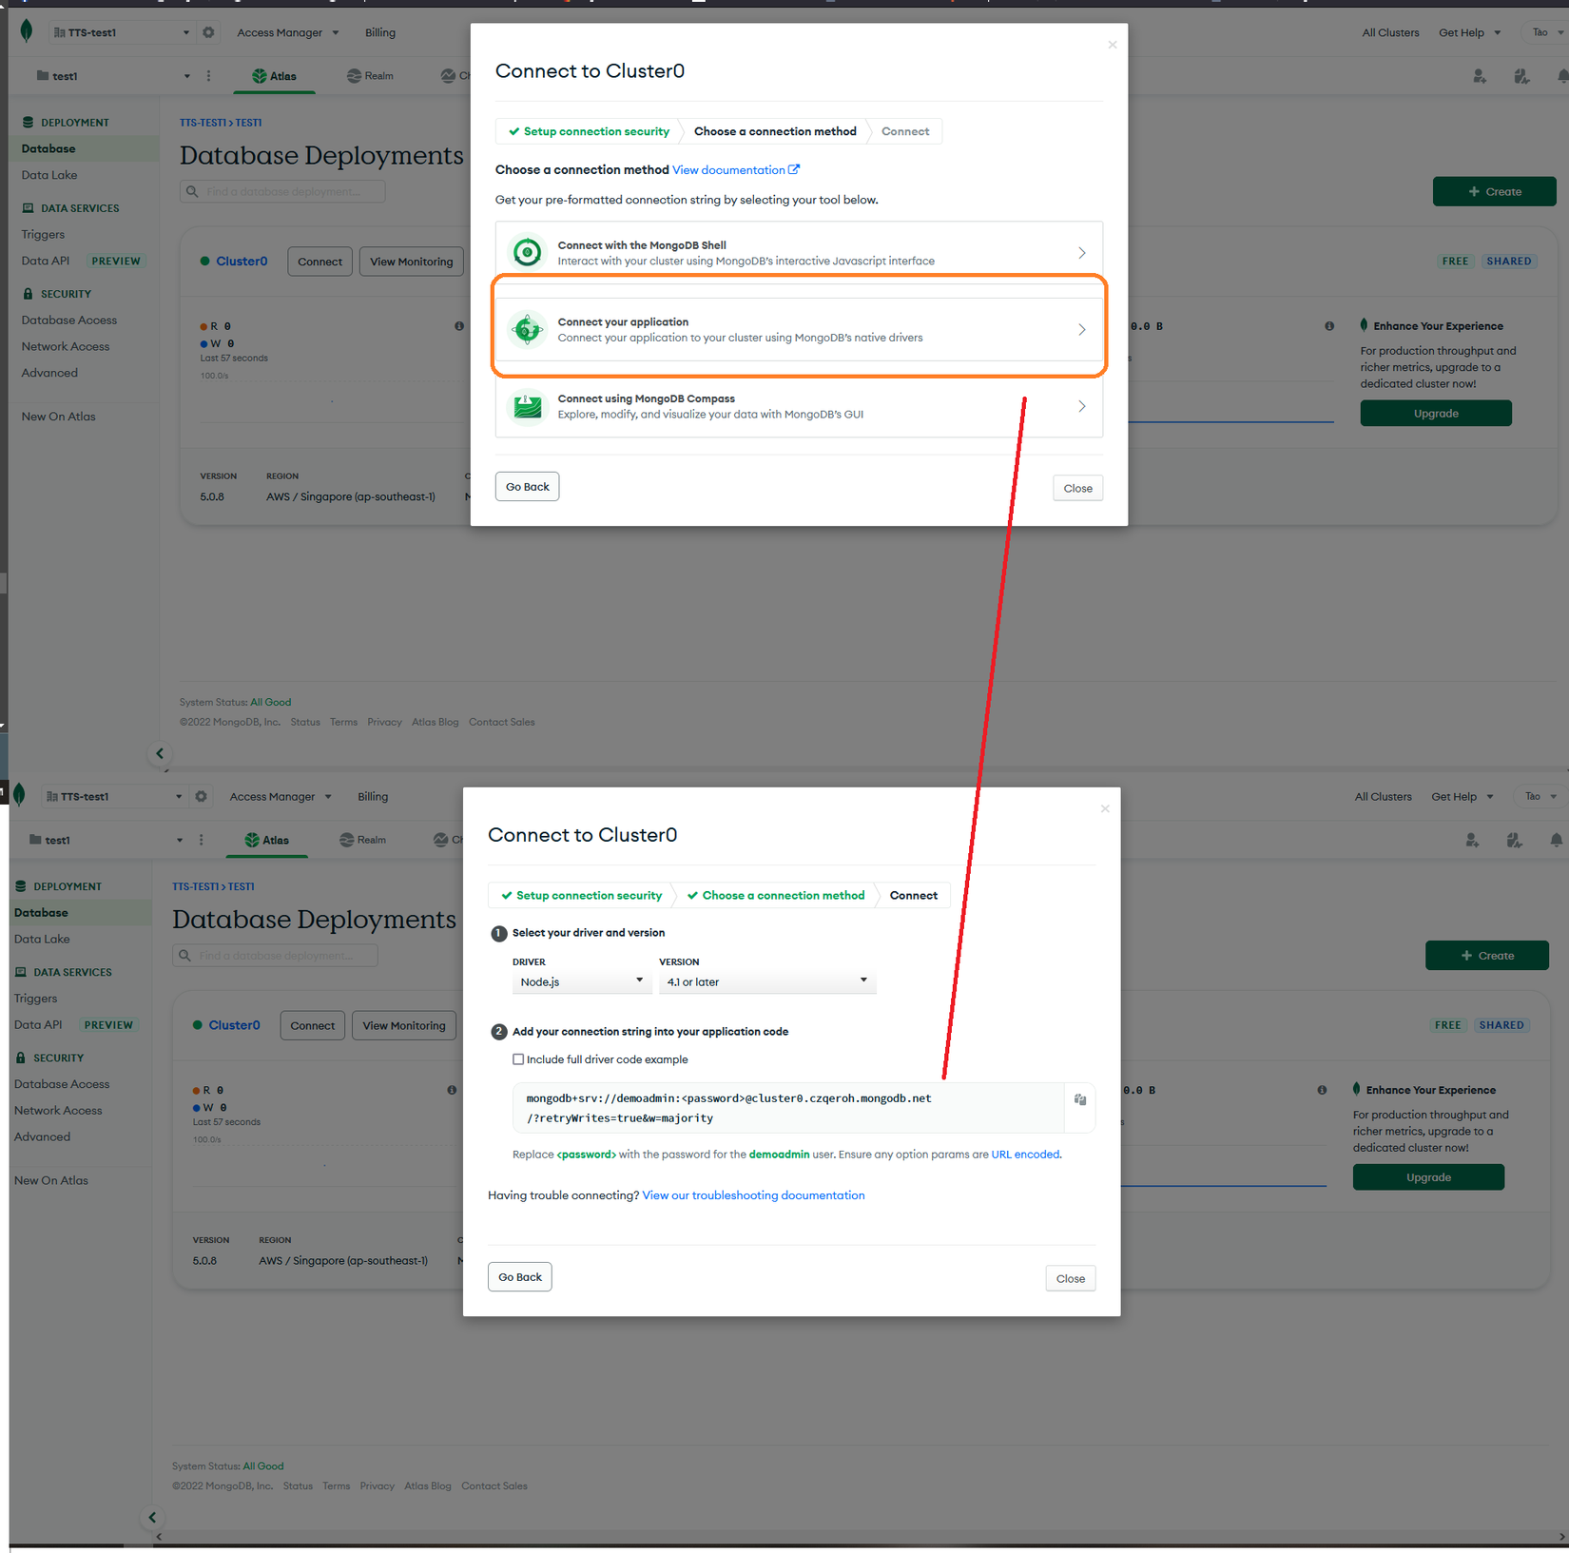Click the MongoDB Compass option icon
This screenshot has height=1553, width=1569.
pyautogui.click(x=528, y=407)
